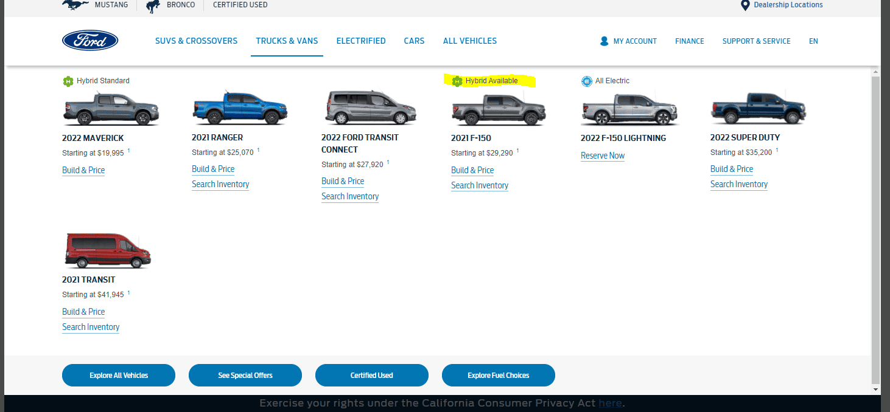Open the Finance menu
Viewport: 890px width, 412px height.
pyautogui.click(x=690, y=41)
